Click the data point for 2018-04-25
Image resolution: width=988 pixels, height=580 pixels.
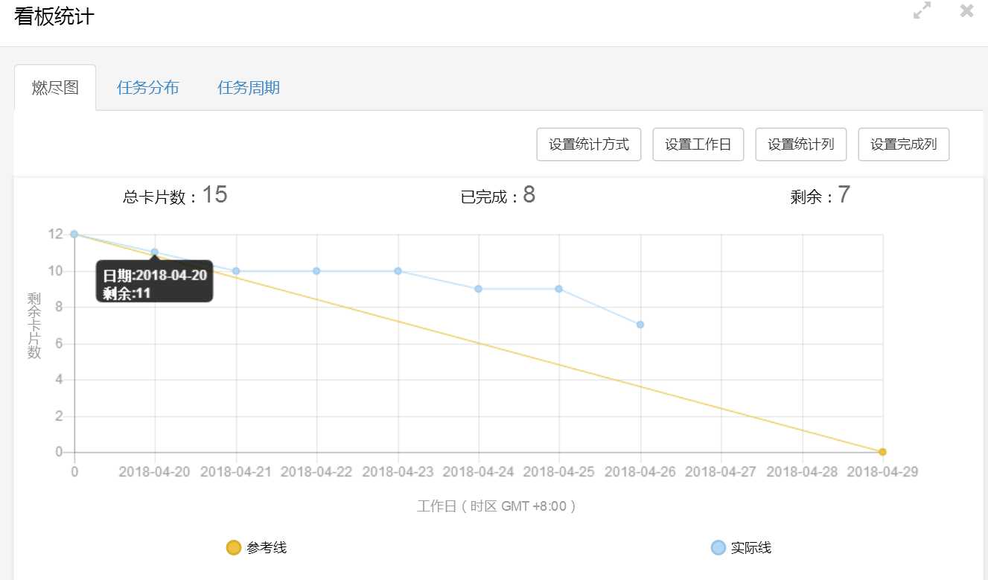point(559,289)
